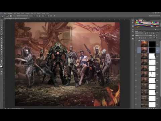Collapse the layer group triangle
This screenshot has width=161, height=121.
tap(138, 40)
